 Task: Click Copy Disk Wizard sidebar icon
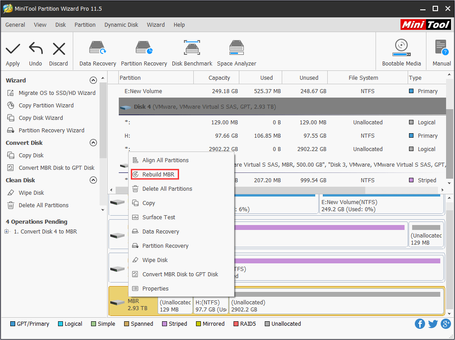point(10,118)
